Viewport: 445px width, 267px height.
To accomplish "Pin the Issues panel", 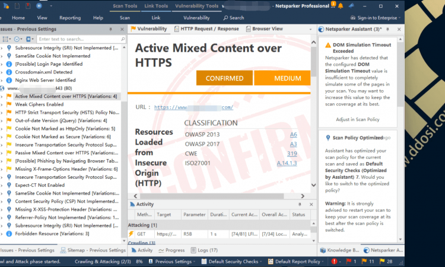I will click(111, 29).
